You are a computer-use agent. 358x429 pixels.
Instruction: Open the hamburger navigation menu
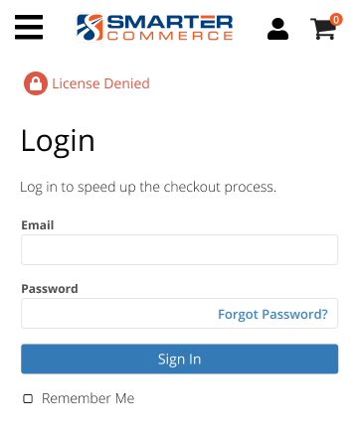29,27
